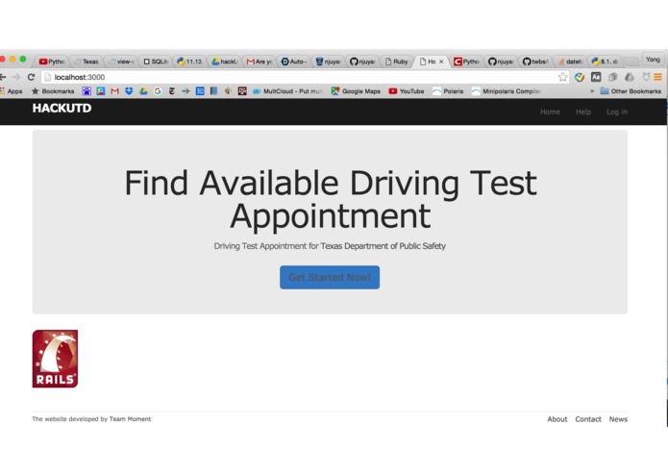Open the Google G bookmark icon
This screenshot has height=475, width=668.
click(x=158, y=91)
